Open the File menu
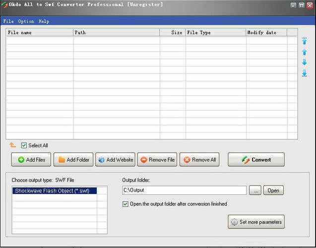The image size is (316, 248). click(8, 21)
